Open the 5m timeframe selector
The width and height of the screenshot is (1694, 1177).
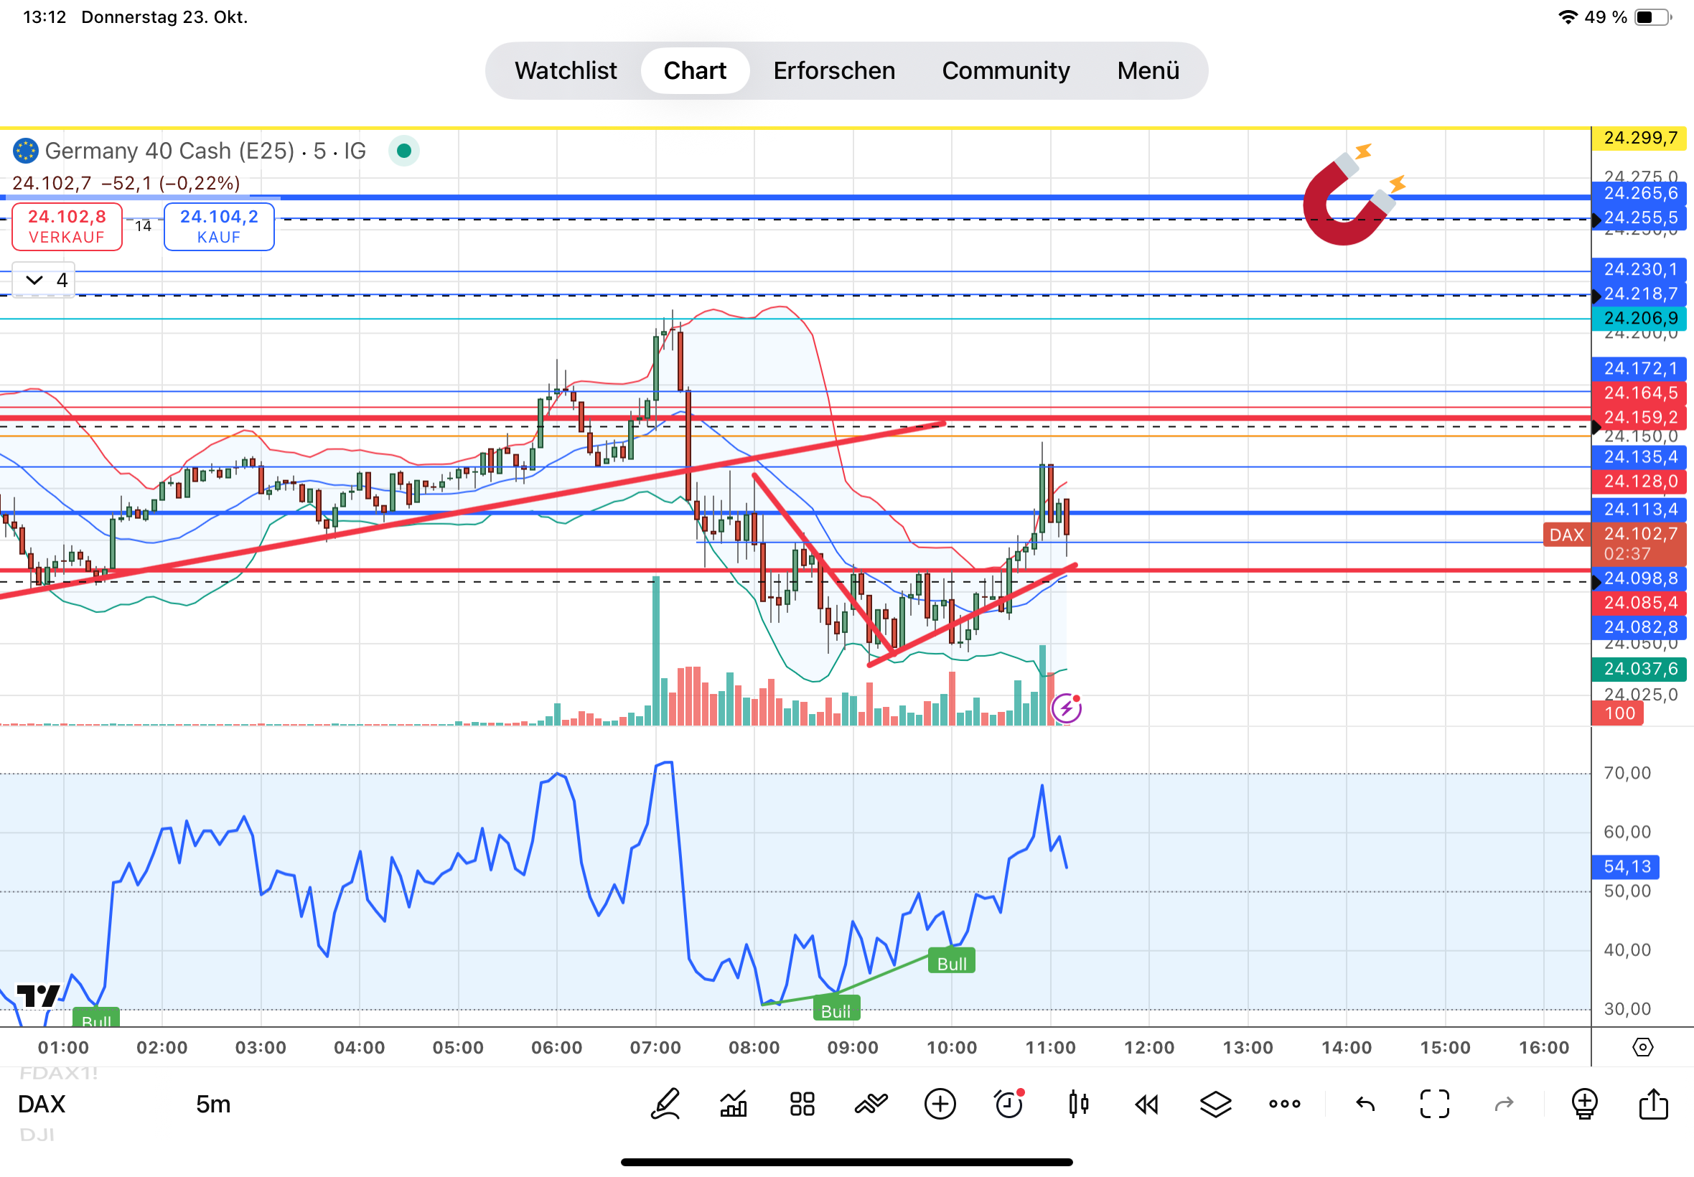pos(213,1104)
